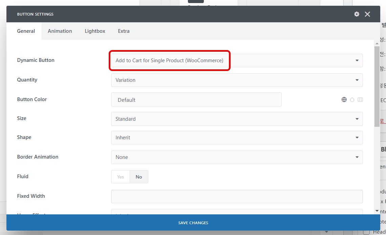Close the Button Settings dialog

point(367,14)
